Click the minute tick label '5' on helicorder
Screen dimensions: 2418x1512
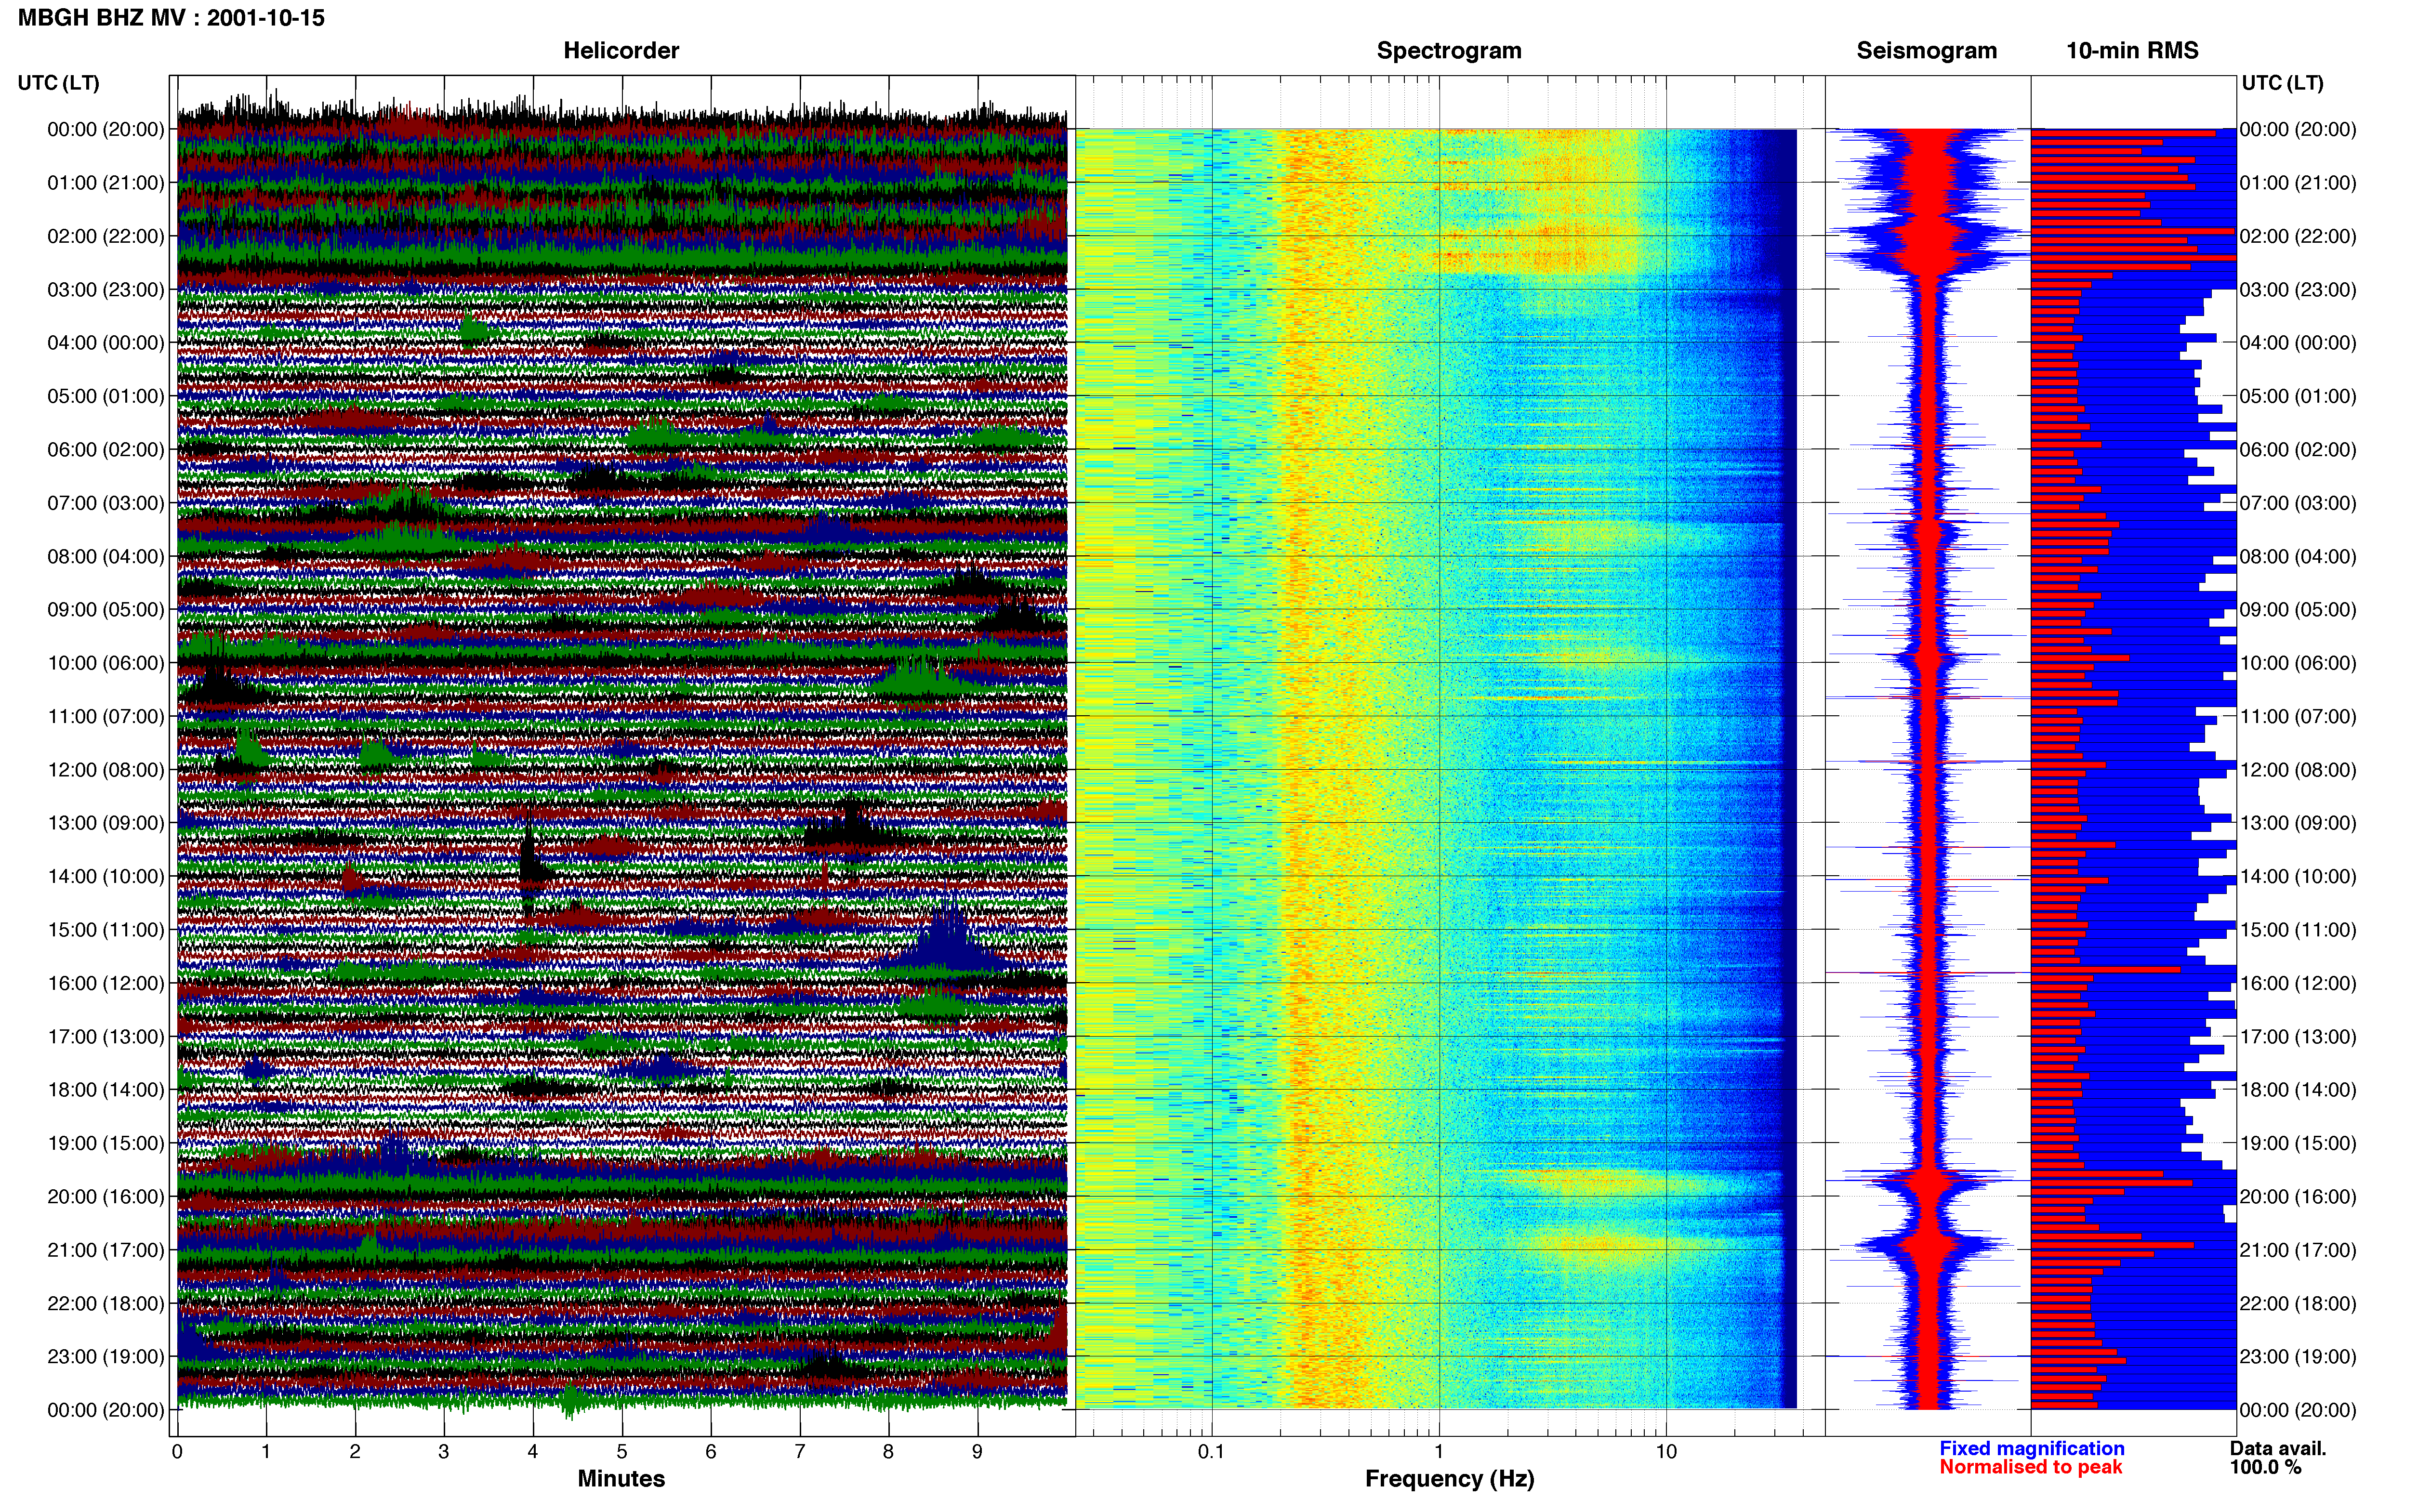coord(622,1451)
